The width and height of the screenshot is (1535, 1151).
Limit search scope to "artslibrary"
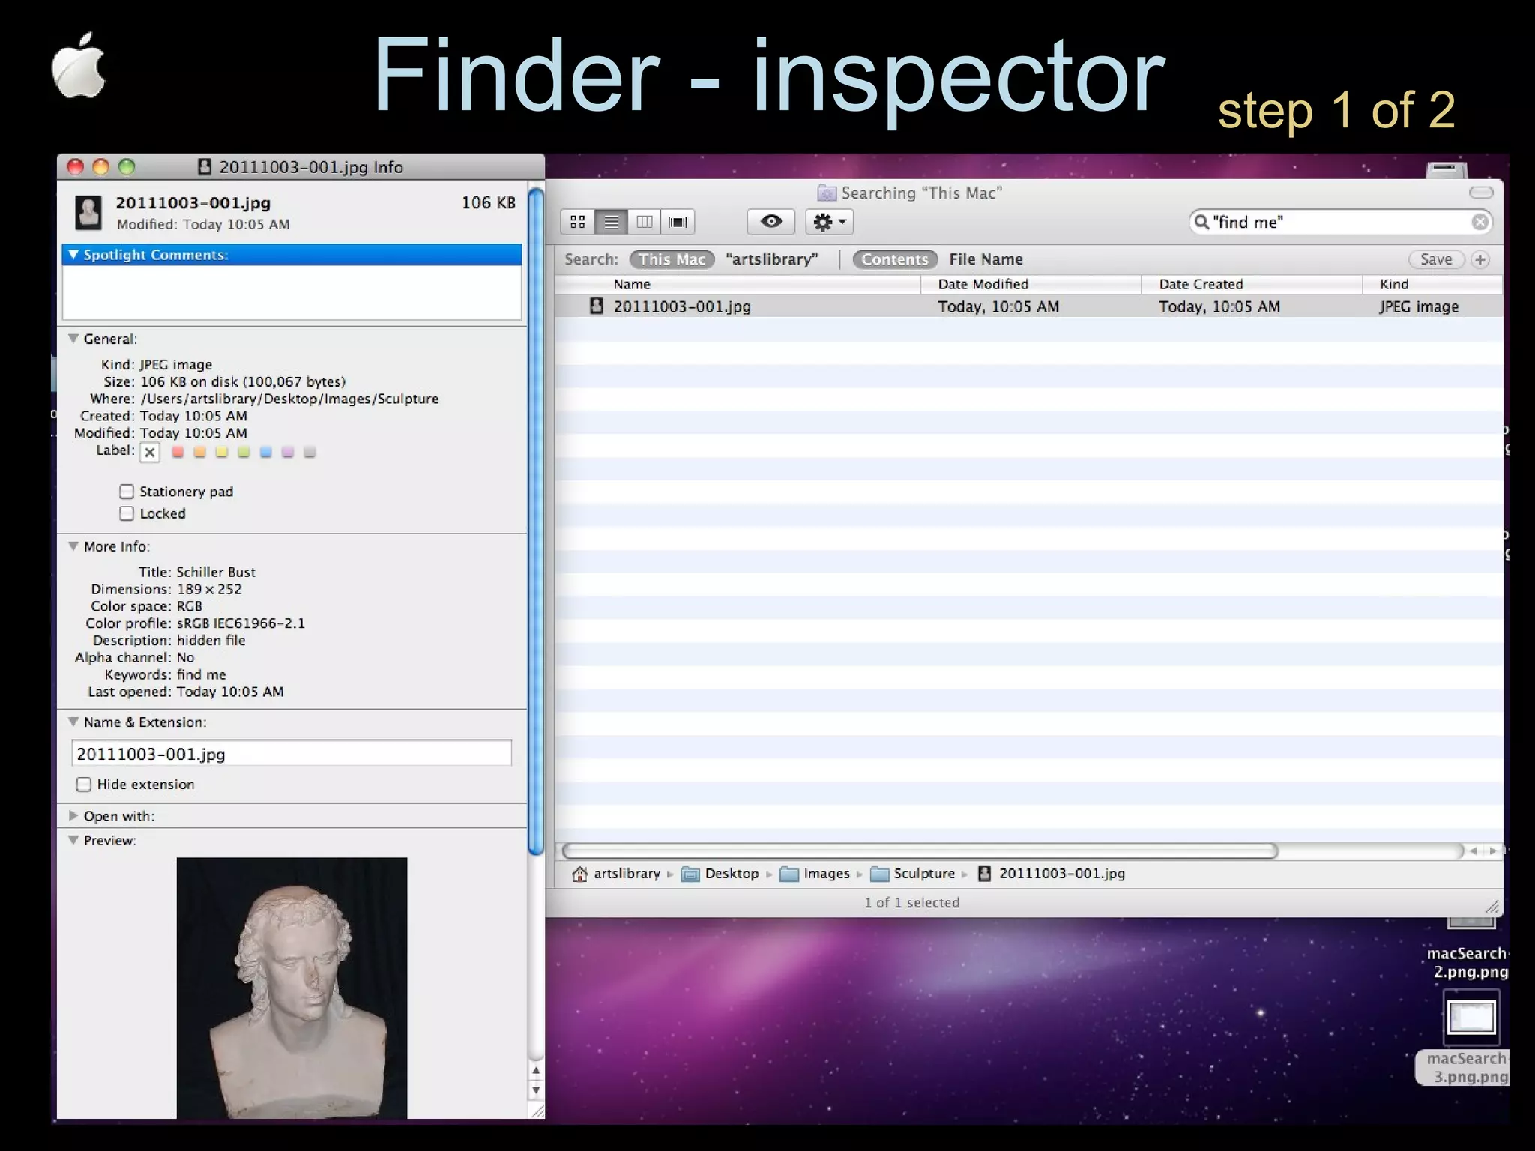tap(772, 259)
